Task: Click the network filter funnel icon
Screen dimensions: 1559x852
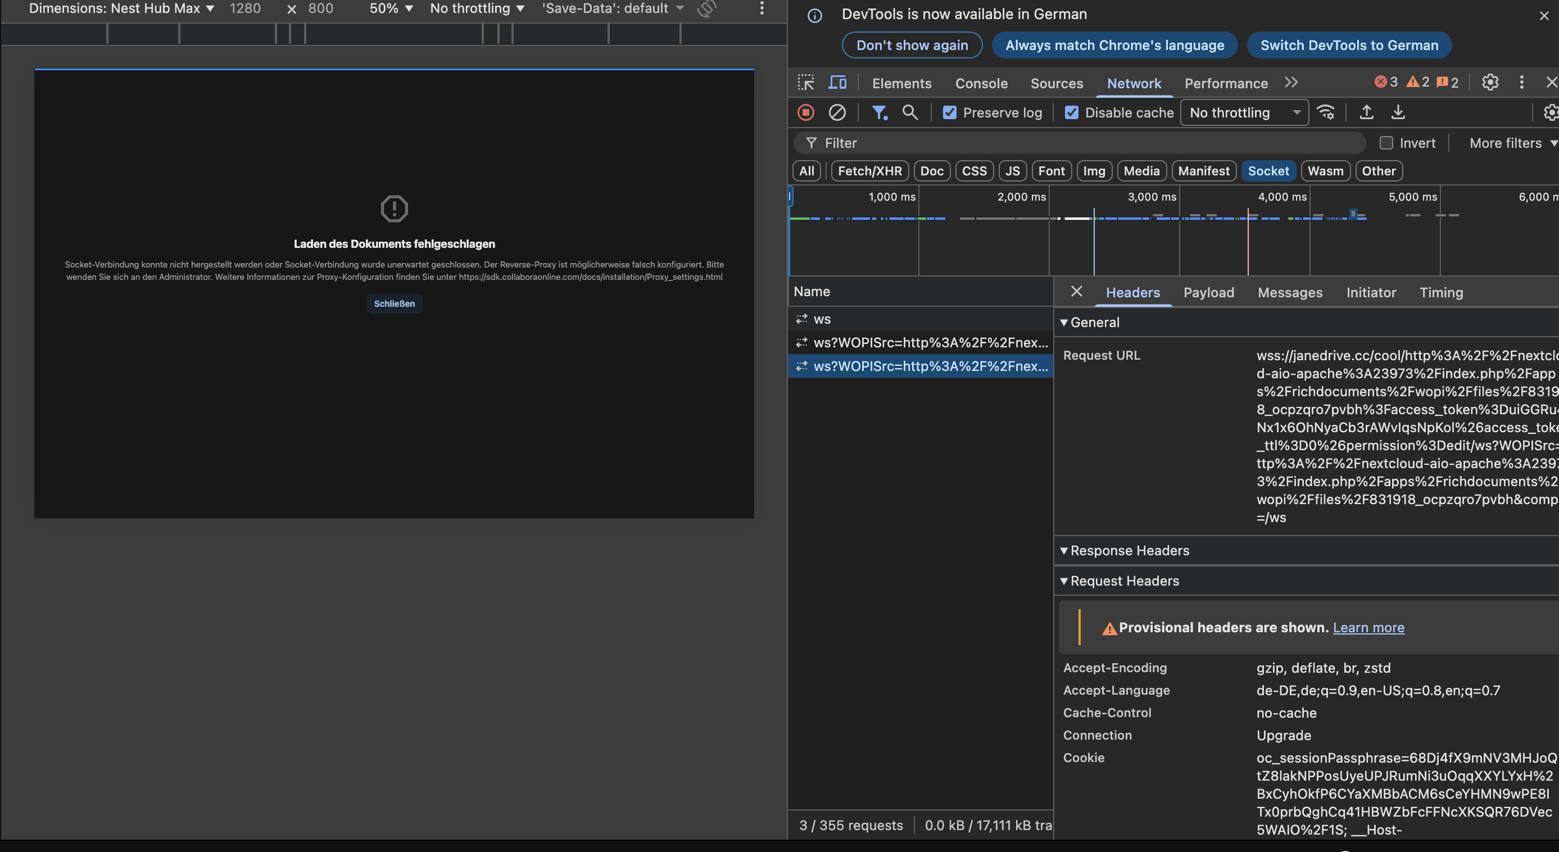Action: 879,112
